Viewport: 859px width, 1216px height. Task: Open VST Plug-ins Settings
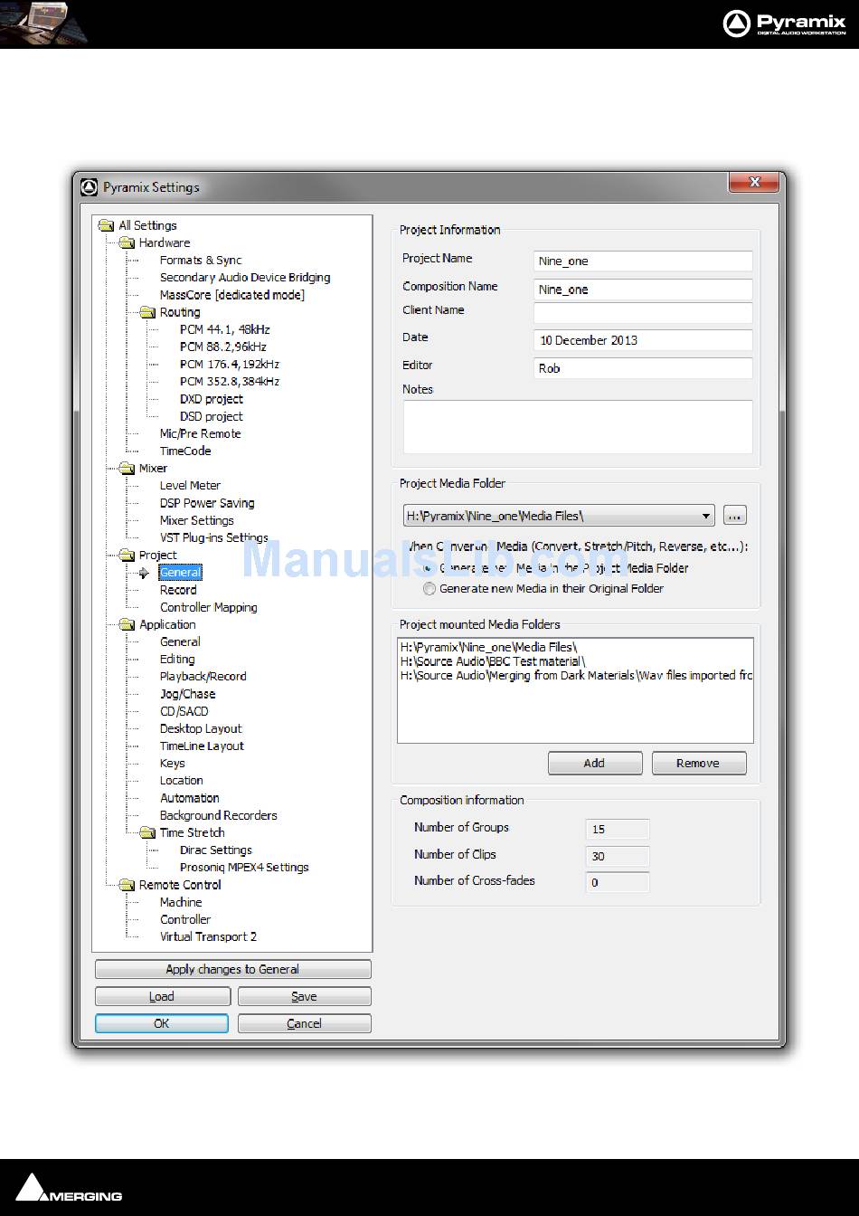[214, 537]
